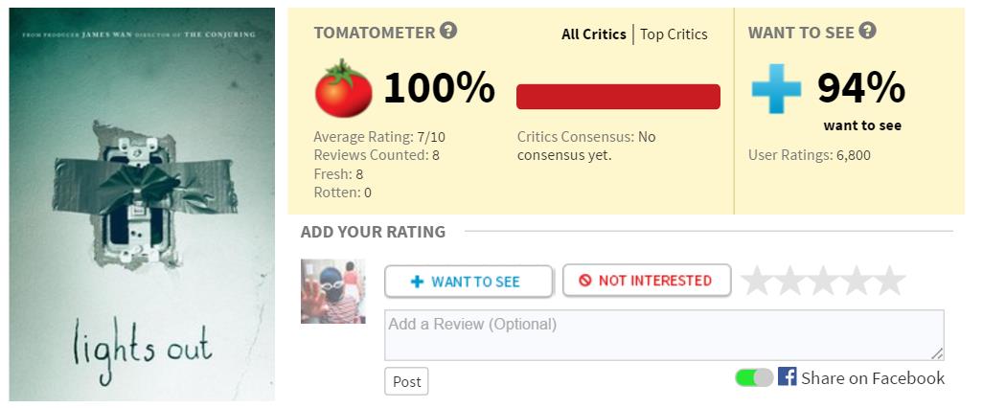Select the All Critics tab

(x=594, y=34)
